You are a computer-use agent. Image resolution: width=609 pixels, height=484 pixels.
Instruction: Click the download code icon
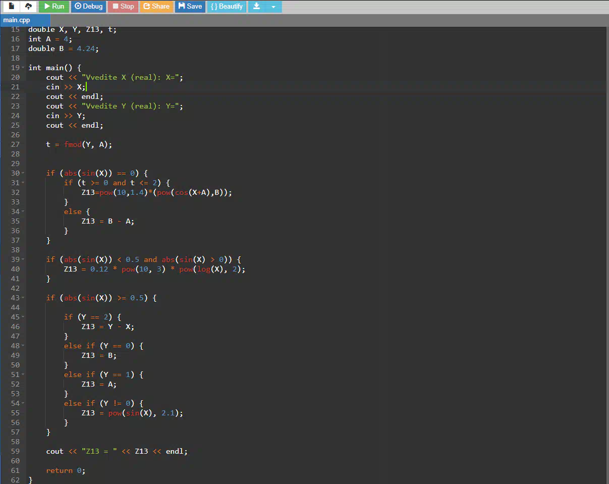[x=256, y=7]
